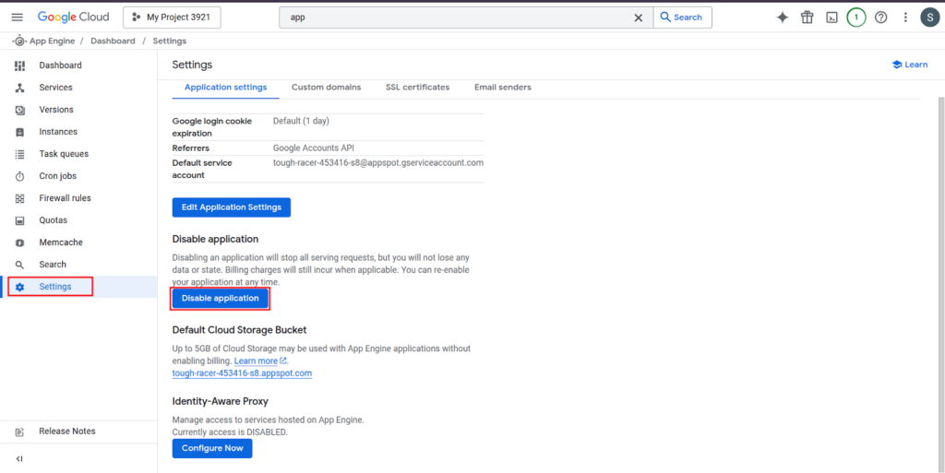Screen dimensions: 945x473
Task: Click the Release Notes icon
Action: coord(20,432)
